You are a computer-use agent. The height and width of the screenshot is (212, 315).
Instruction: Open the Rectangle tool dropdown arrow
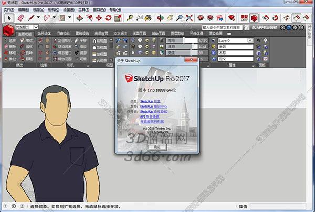(70, 18)
